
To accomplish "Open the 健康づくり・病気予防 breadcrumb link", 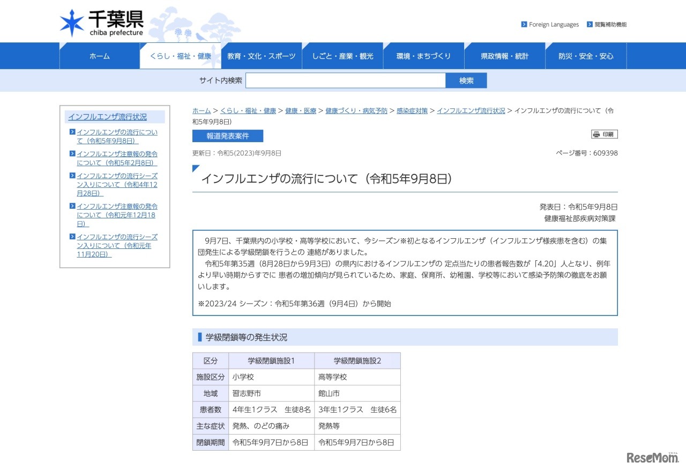I will (x=356, y=110).
